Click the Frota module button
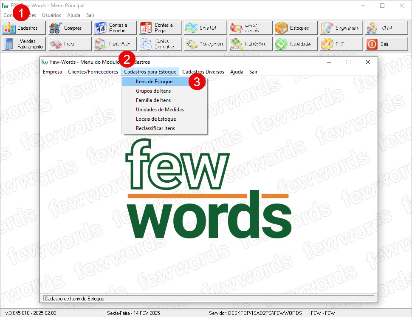This screenshot has height=317, width=412. coord(70,44)
